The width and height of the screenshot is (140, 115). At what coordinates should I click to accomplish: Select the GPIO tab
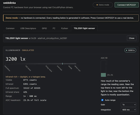click(44, 28)
